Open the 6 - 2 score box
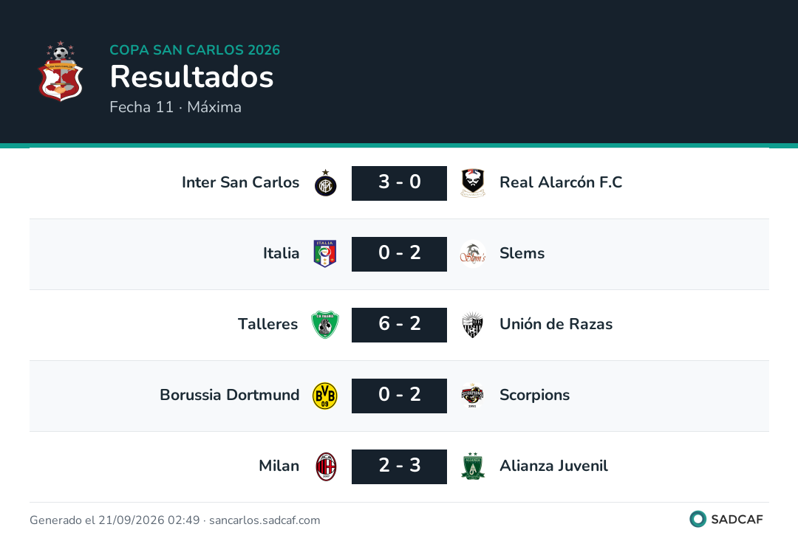Screen dimensions: 798x558 [400, 325]
